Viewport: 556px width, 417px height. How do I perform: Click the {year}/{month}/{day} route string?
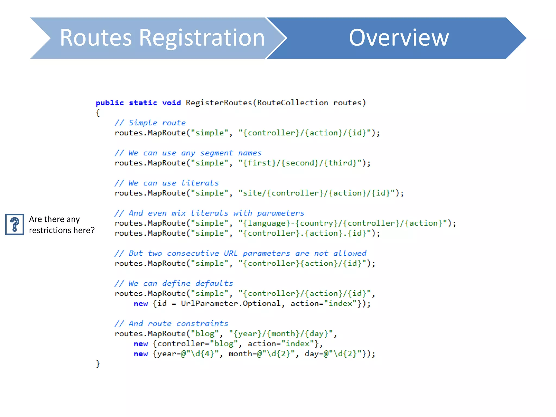[281, 334]
